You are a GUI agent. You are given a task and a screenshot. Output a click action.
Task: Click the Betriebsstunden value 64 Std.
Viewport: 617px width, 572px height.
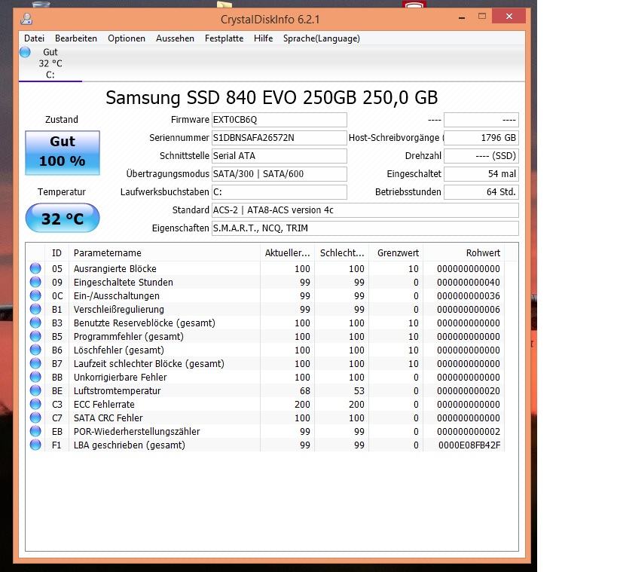pos(481,192)
